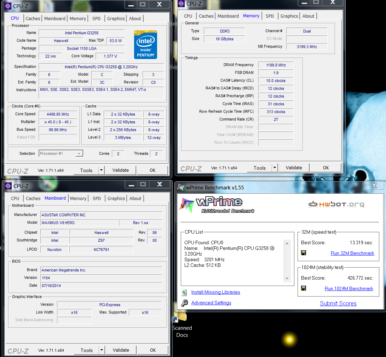
Task: Click the CPU-Z title icon in CPU window
Action: coord(8,6)
